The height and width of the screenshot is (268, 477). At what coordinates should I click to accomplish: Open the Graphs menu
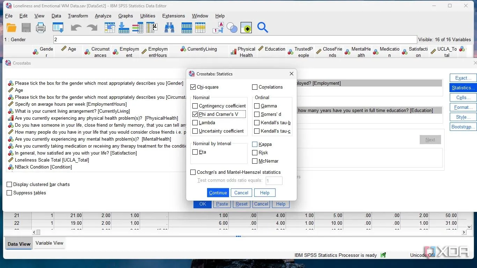click(125, 16)
